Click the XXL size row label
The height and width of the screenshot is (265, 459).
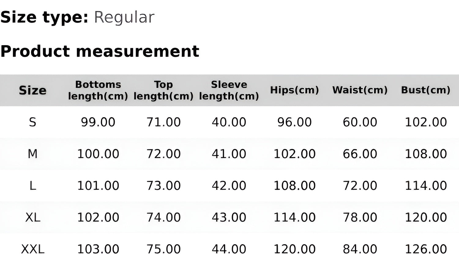[x=32, y=249]
